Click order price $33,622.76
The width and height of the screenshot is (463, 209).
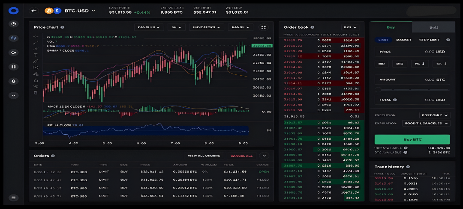tap(152, 180)
